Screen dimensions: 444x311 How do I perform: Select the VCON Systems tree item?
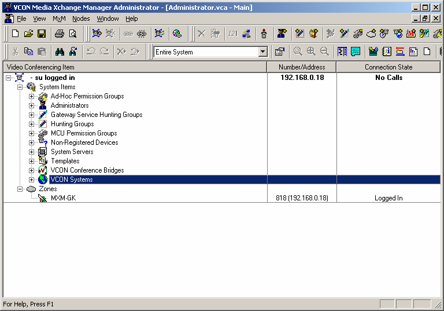tap(71, 180)
